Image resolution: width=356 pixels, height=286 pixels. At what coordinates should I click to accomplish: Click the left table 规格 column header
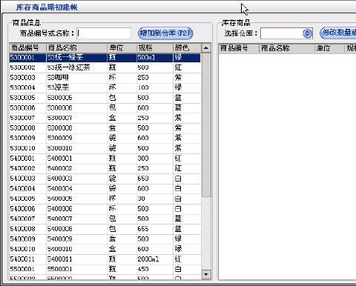coord(154,48)
